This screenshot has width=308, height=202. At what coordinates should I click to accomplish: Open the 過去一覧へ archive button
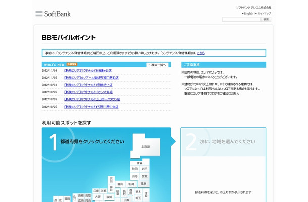(x=158, y=65)
